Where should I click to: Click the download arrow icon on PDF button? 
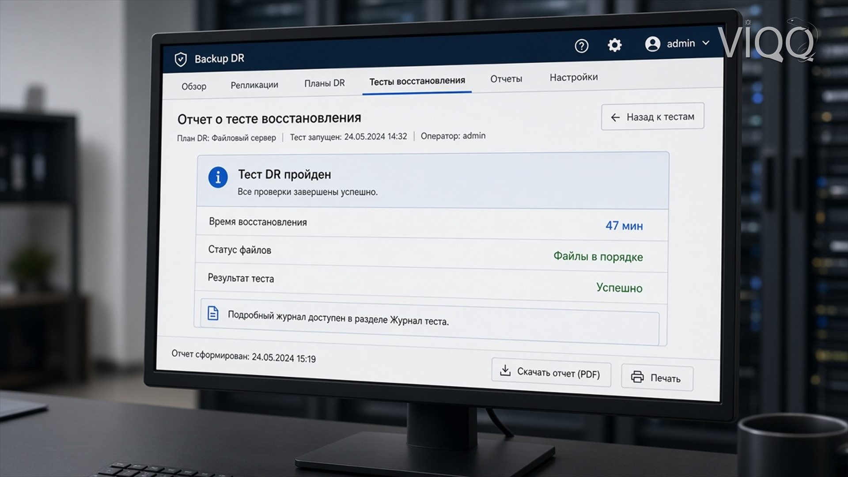(505, 370)
